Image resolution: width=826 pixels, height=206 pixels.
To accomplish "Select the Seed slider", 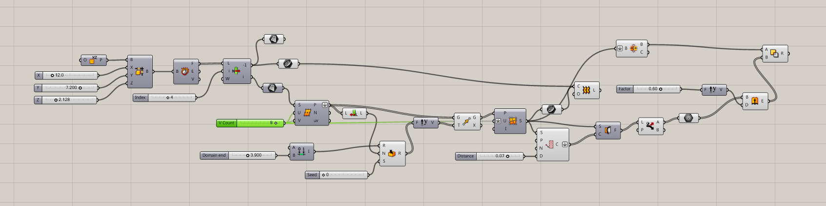I will pos(337,175).
